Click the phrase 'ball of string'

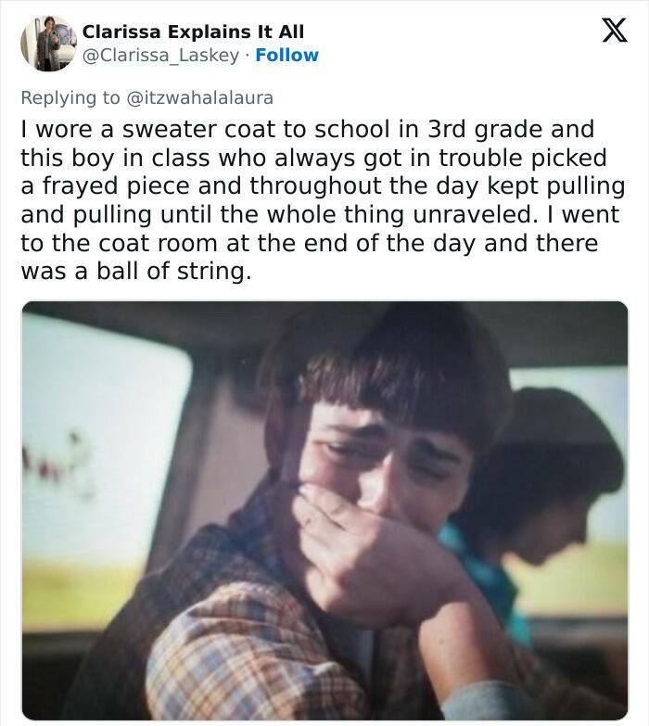click(170, 272)
